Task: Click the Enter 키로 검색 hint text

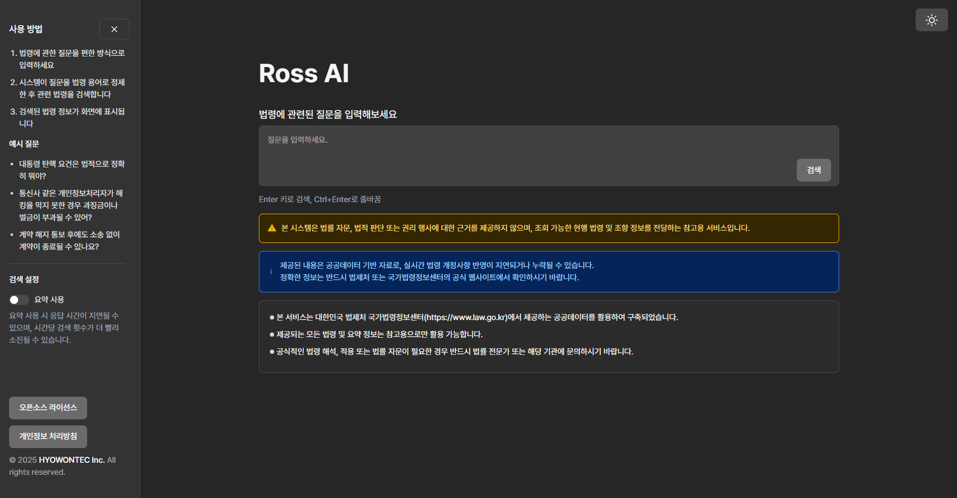Action: pyautogui.click(x=320, y=200)
